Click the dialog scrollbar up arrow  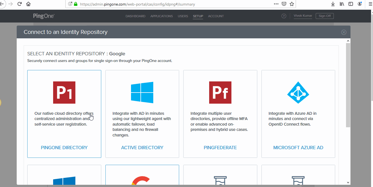coord(348,41)
